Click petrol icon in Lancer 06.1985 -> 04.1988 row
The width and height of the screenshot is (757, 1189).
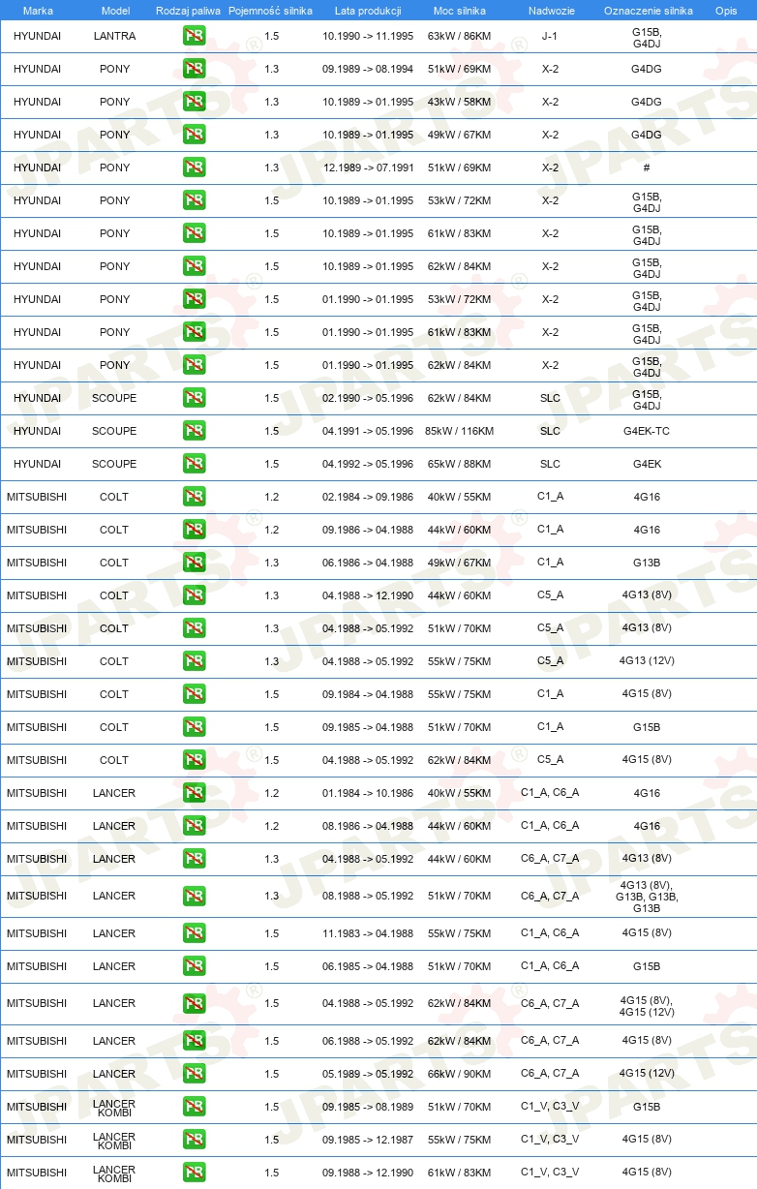[194, 967]
